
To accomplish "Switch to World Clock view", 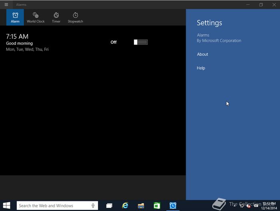I will tap(36, 17).
